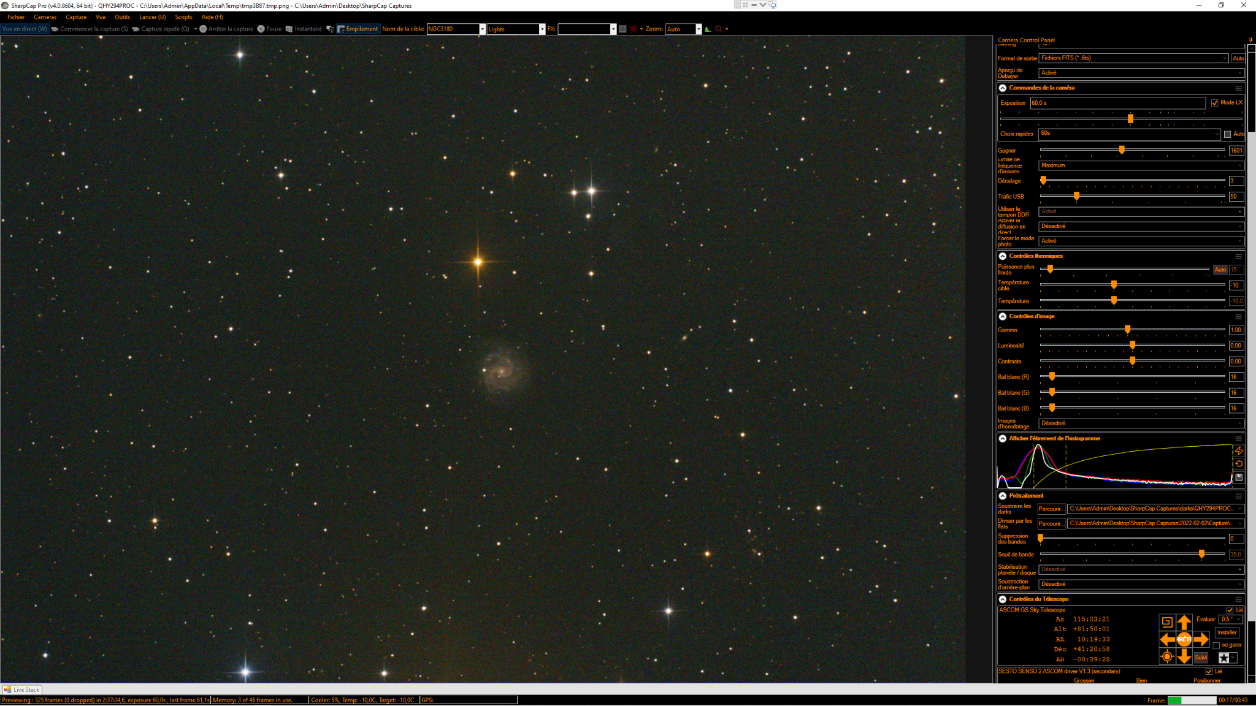Click the red reticule crosshair toolbar icon
This screenshot has height=706, width=1256.
(634, 29)
